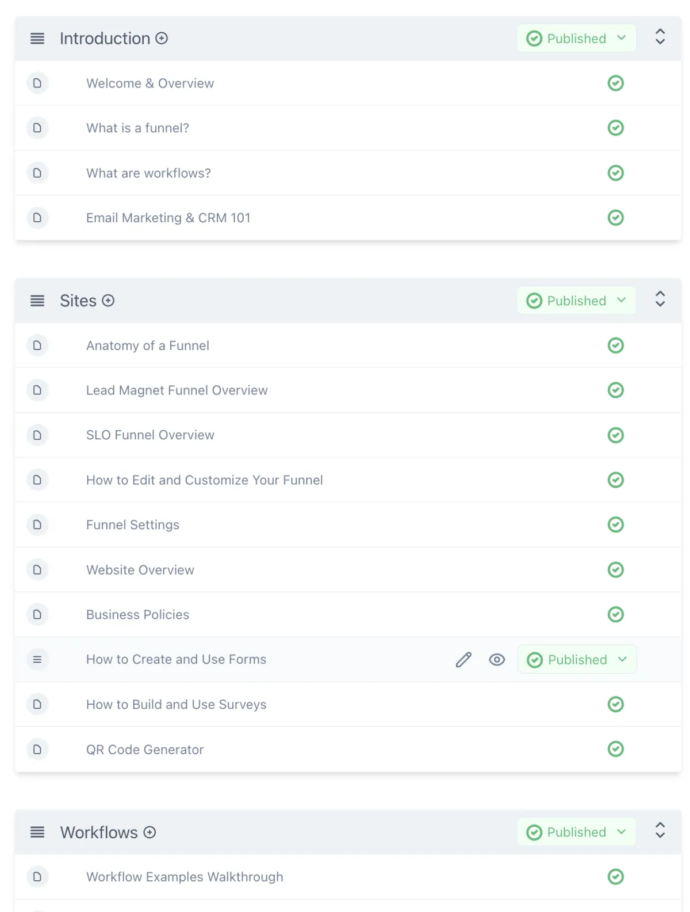Open the Email Marketing & CRM 101 lesson

pos(168,218)
